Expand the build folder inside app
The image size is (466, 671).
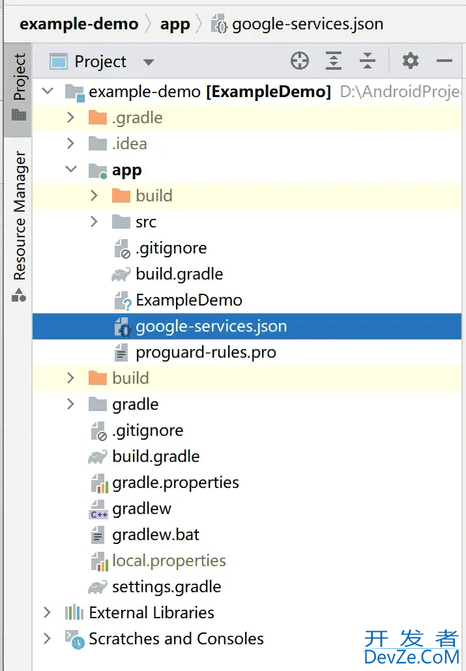95,195
